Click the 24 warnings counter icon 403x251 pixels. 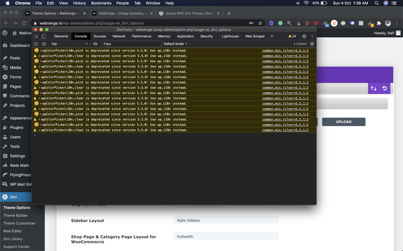[292, 36]
